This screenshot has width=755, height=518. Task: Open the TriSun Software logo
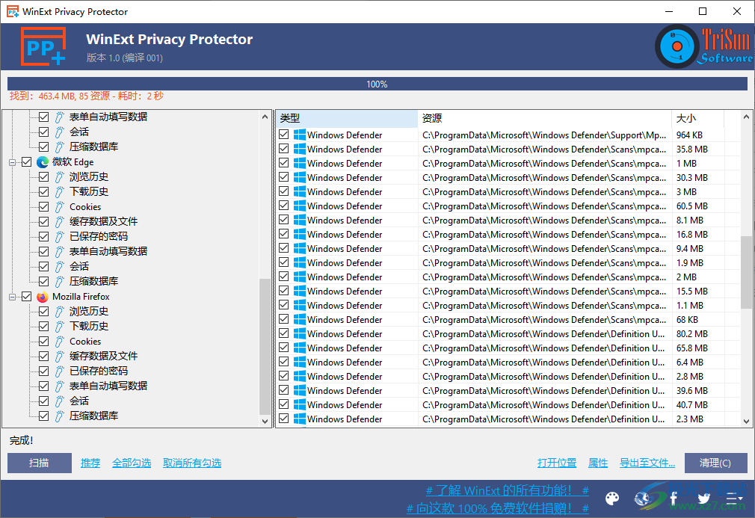point(704,46)
